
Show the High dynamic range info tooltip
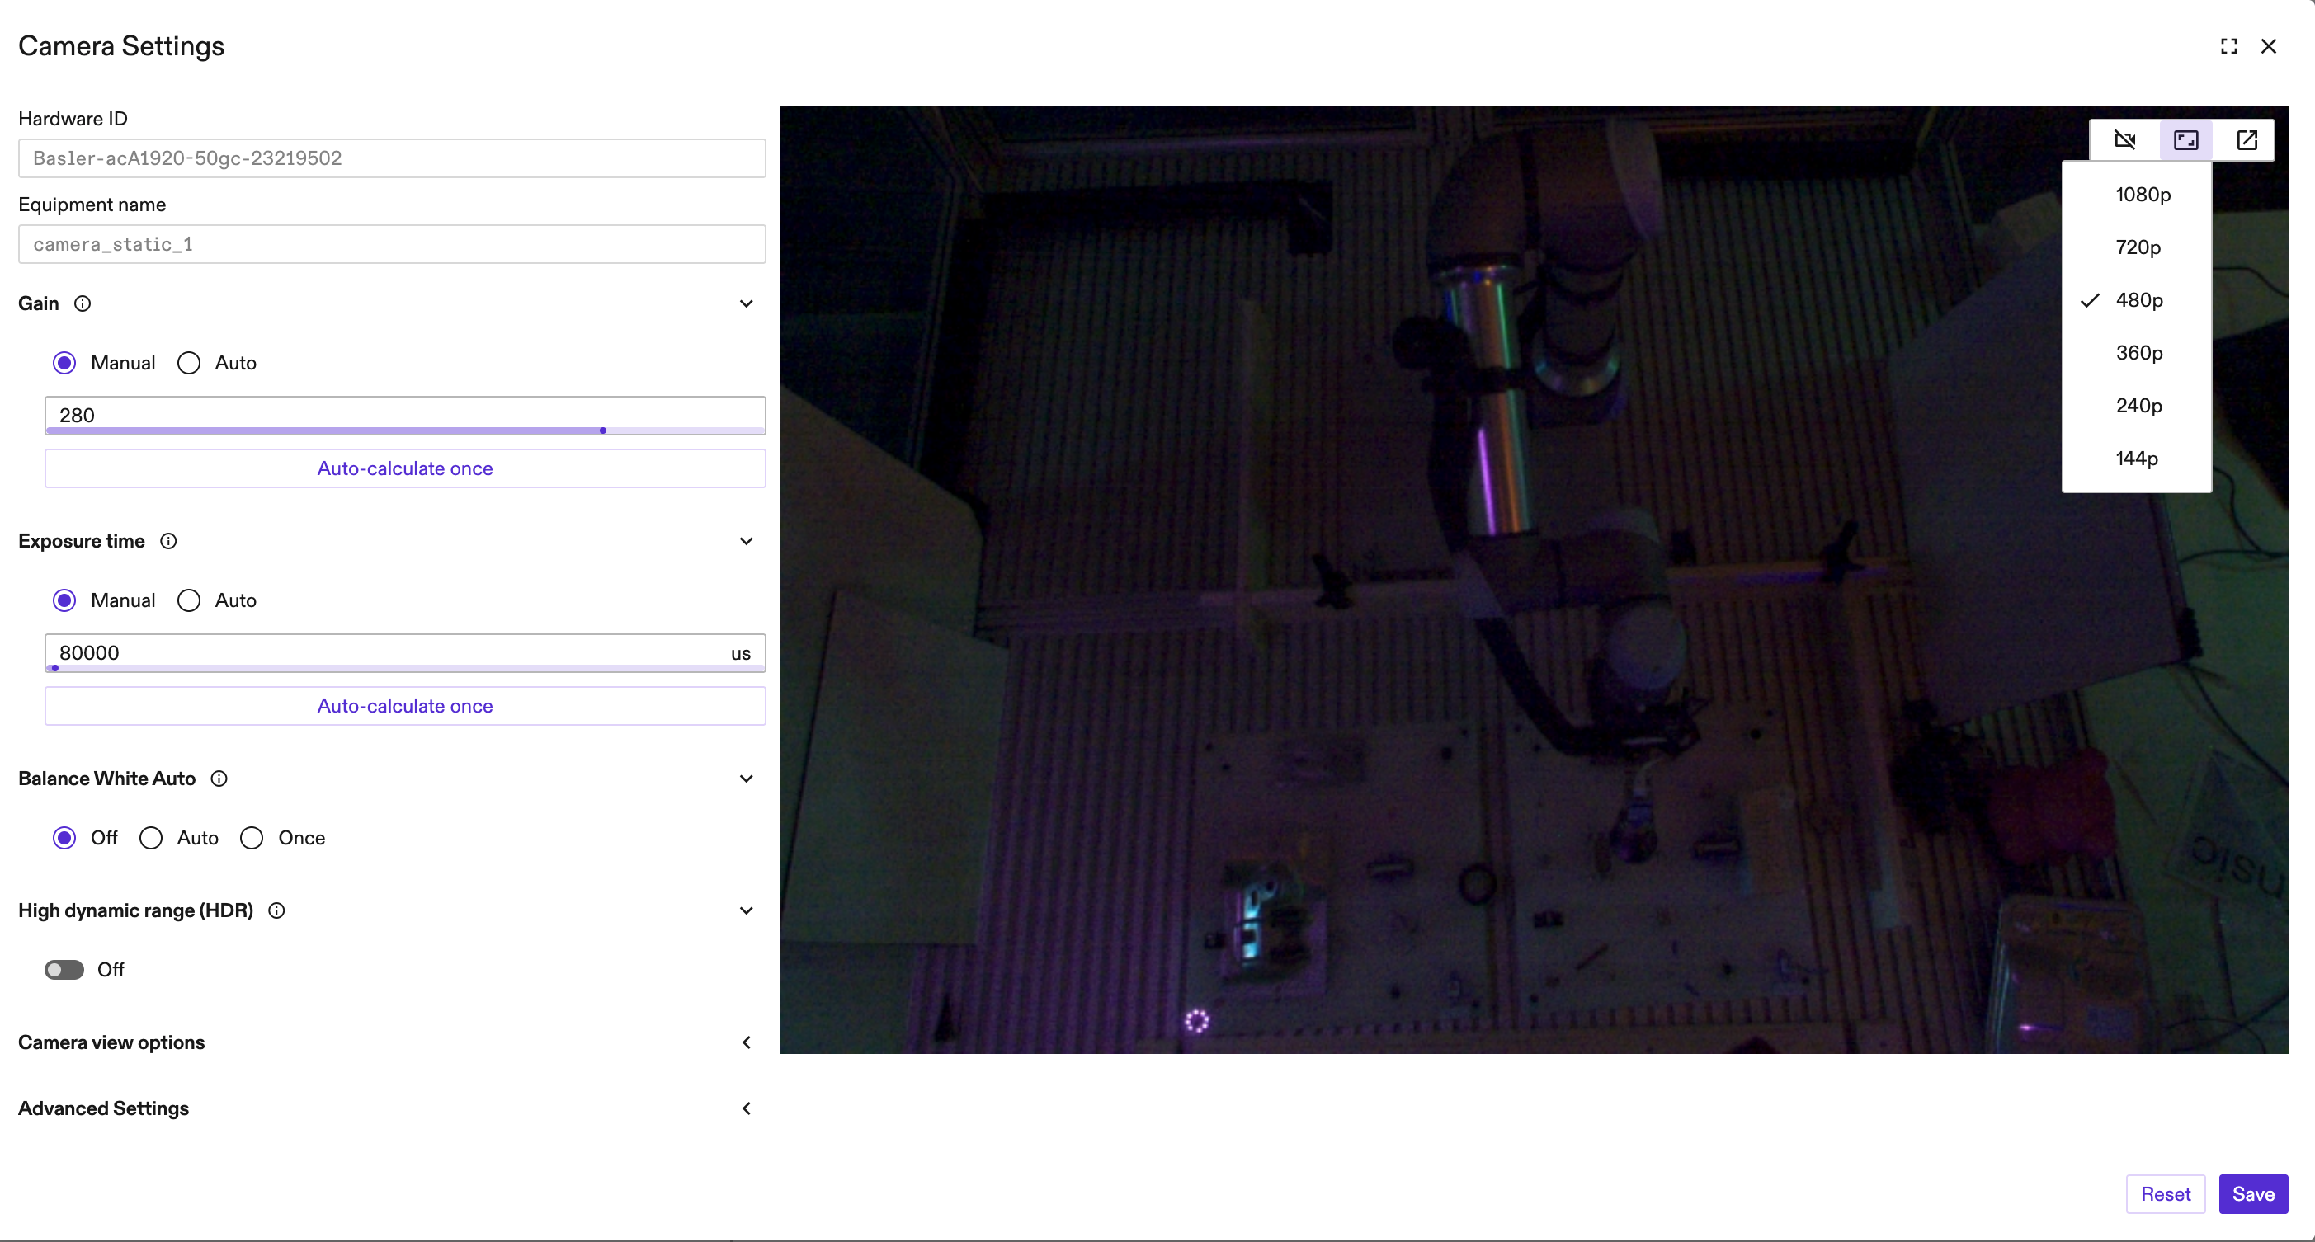pos(276,910)
